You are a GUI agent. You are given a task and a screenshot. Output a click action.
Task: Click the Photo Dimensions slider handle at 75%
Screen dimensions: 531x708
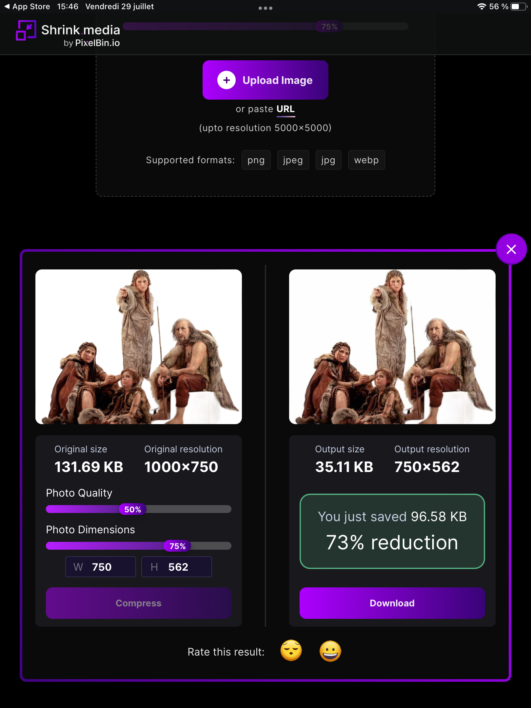(177, 546)
